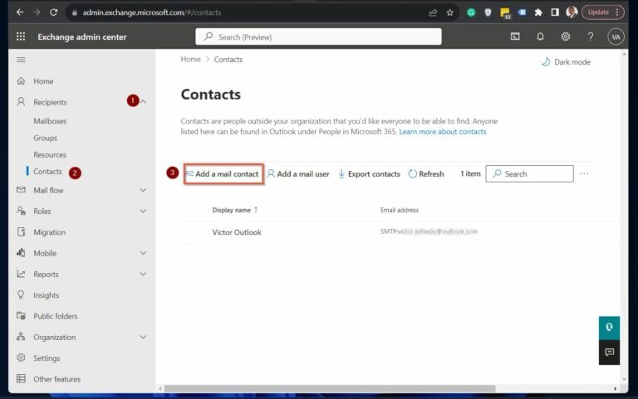Viewport: 638px width, 399px height.
Task: Open the browser extensions puzzle icon
Action: tap(538, 12)
